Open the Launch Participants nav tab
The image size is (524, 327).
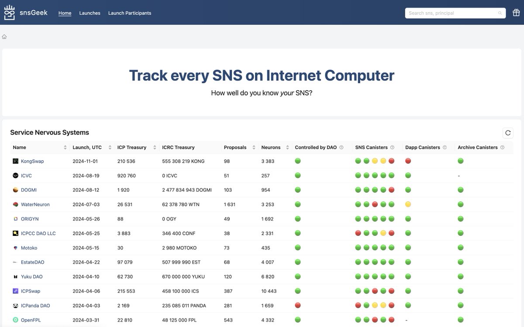coord(130,13)
